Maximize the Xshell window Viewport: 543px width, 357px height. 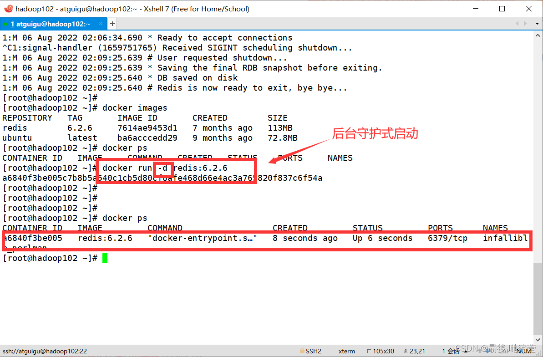click(502, 9)
